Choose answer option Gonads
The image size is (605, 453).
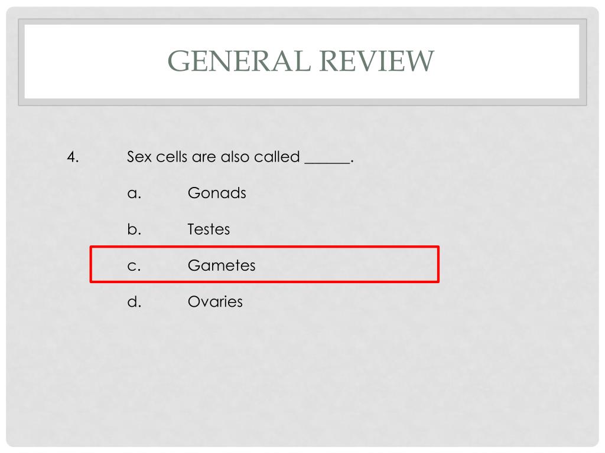pyautogui.click(x=217, y=193)
